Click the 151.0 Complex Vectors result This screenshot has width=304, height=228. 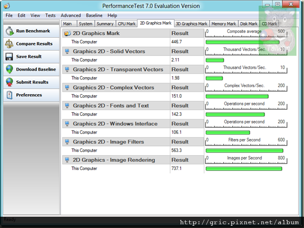click(177, 96)
